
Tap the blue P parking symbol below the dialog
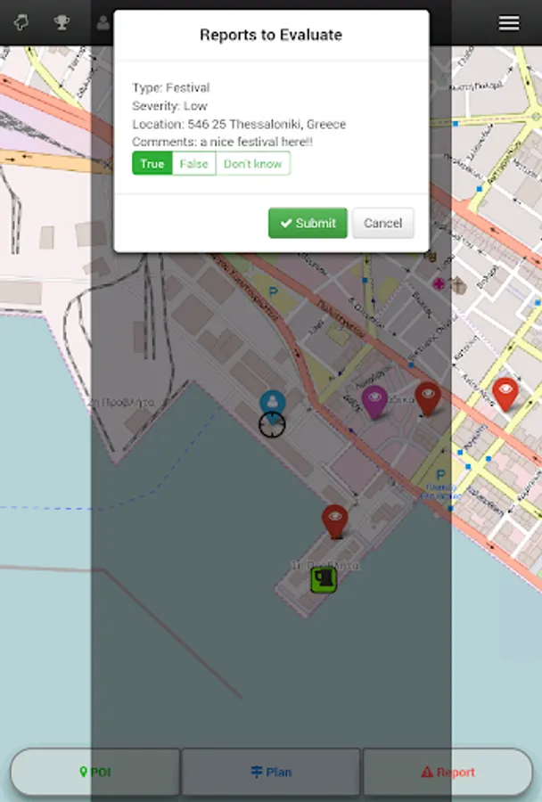pos(274,292)
